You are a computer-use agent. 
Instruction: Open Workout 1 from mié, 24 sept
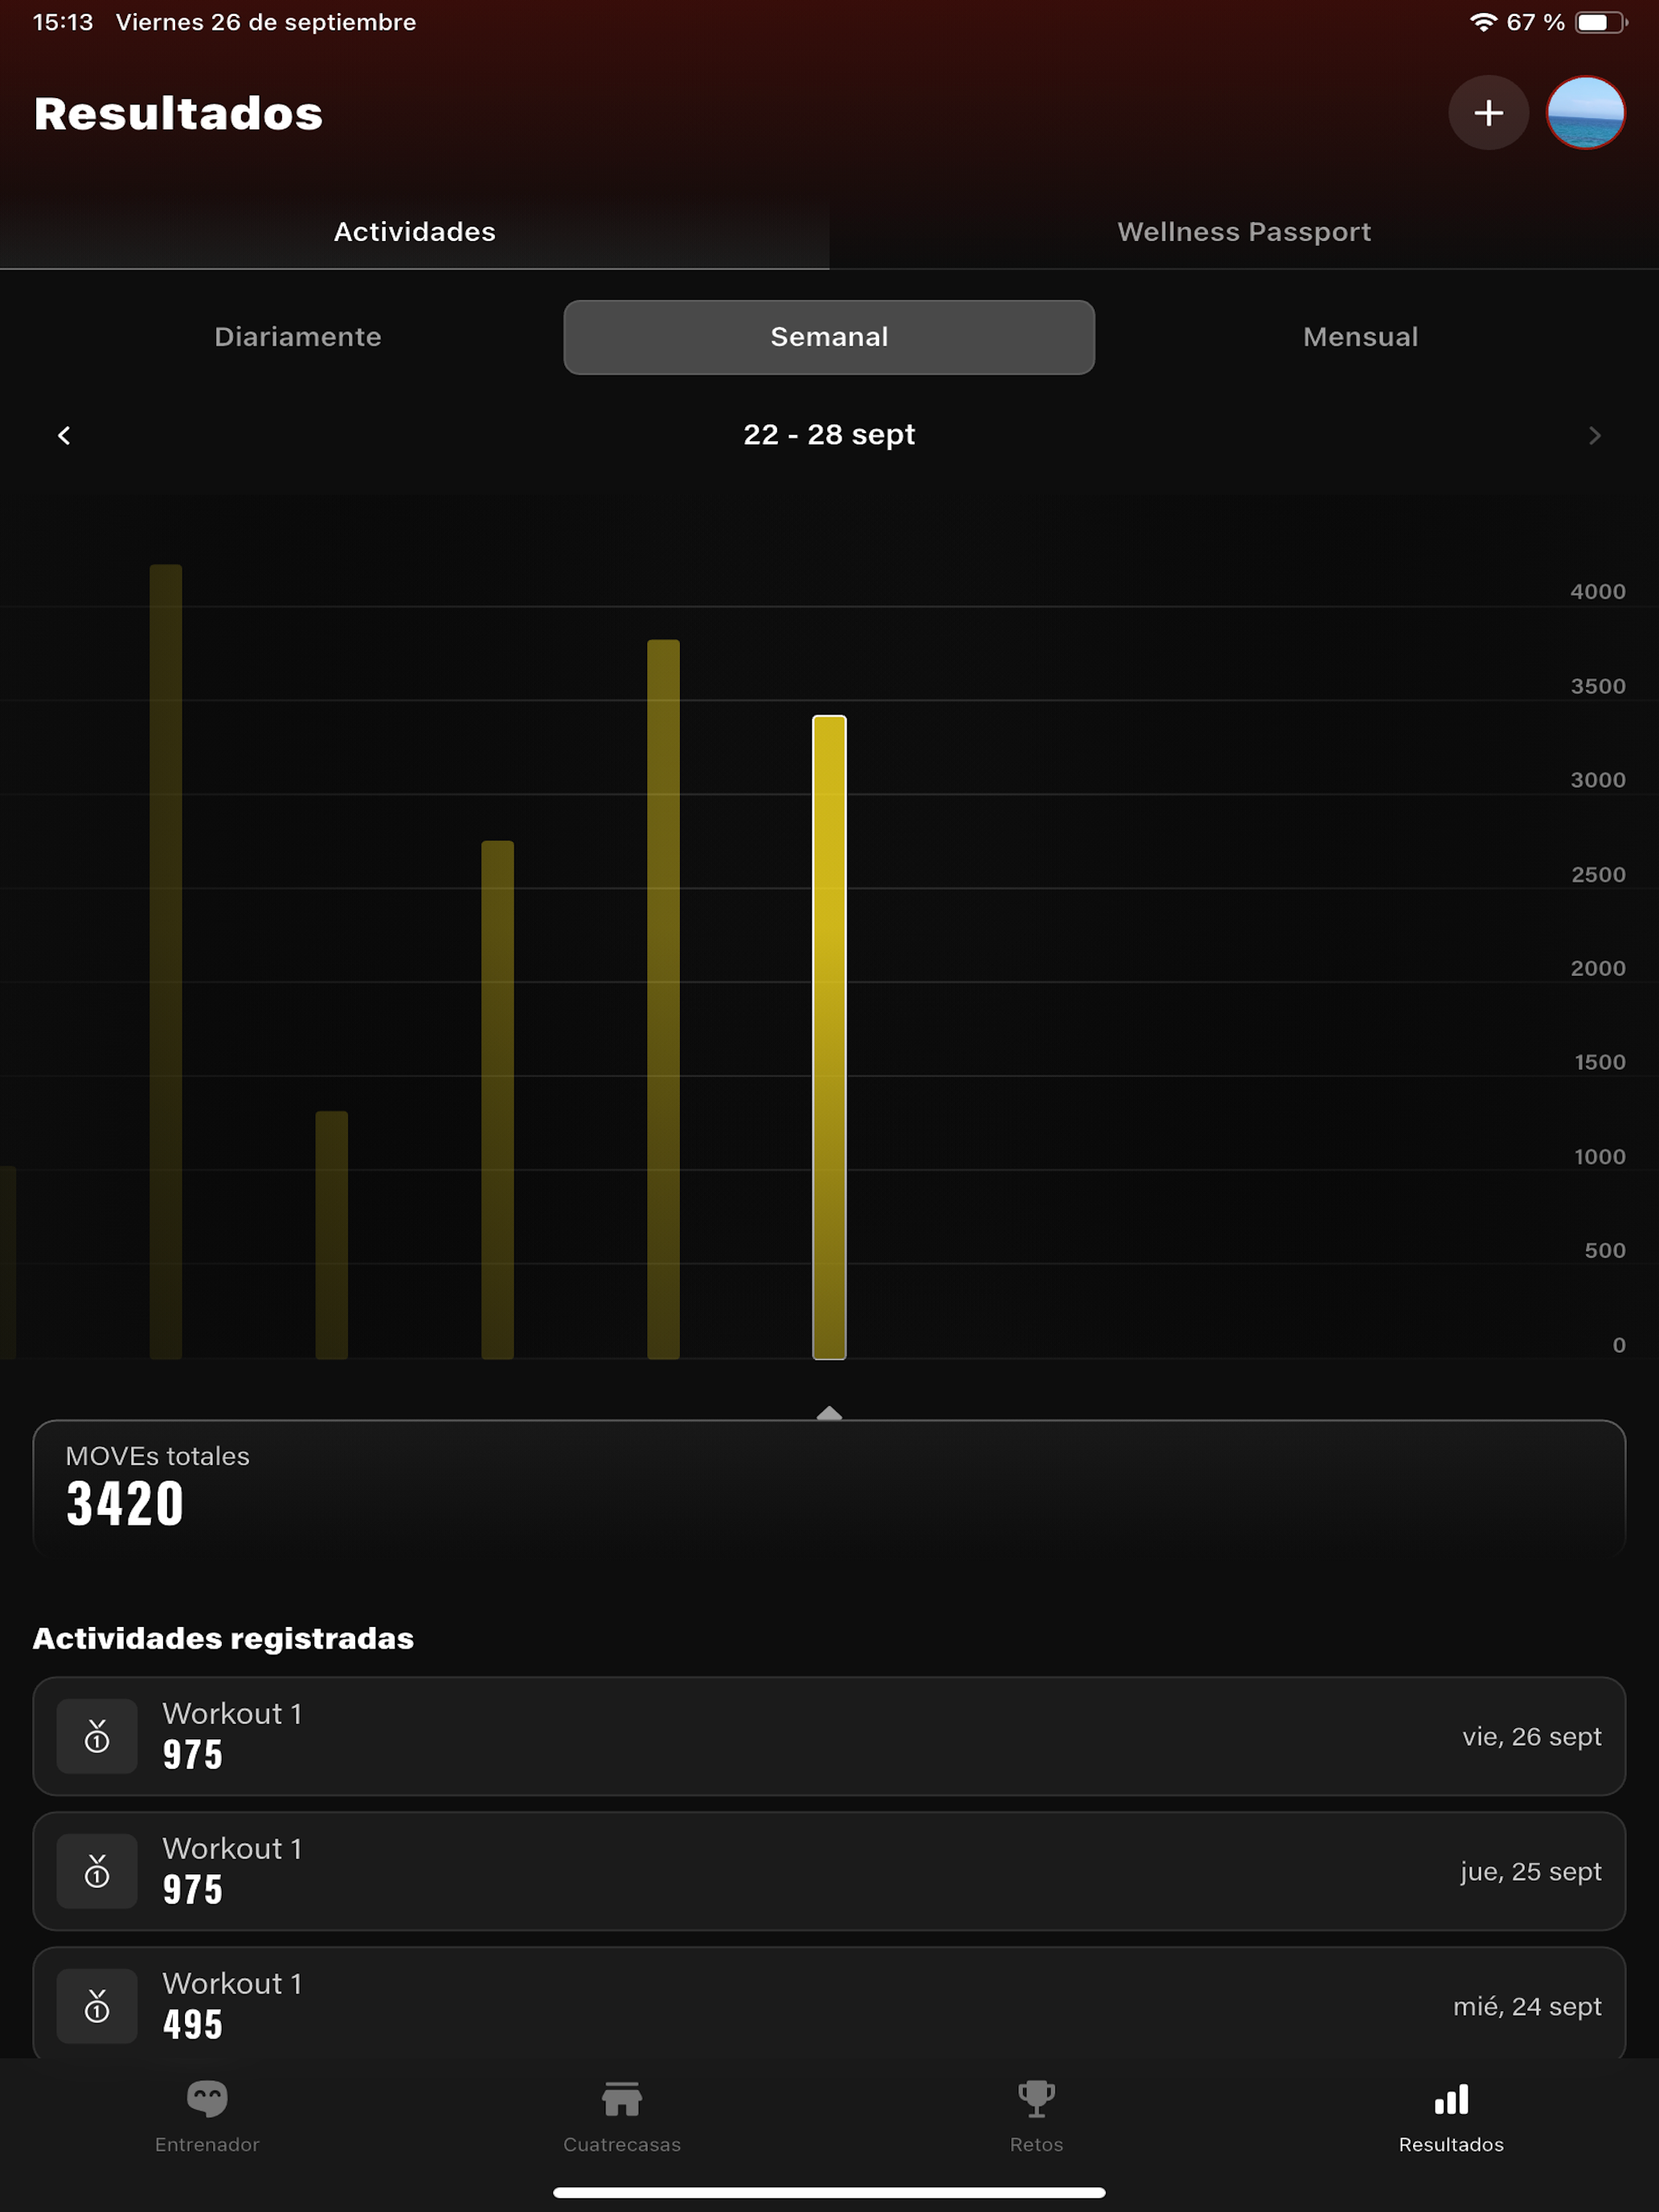829,2003
